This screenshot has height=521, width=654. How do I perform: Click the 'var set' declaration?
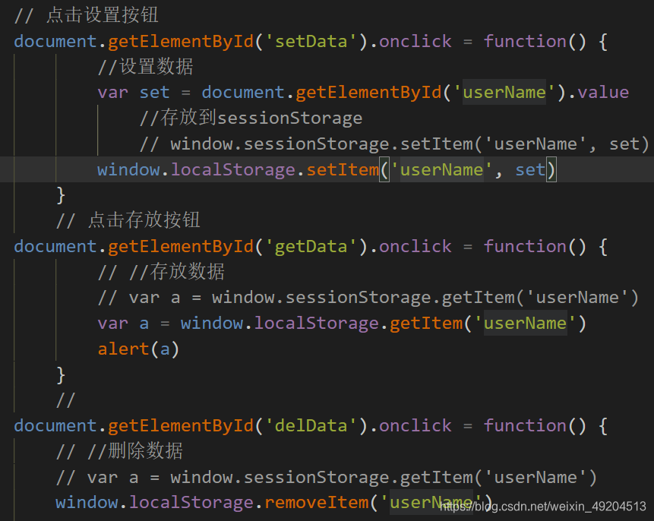134,92
